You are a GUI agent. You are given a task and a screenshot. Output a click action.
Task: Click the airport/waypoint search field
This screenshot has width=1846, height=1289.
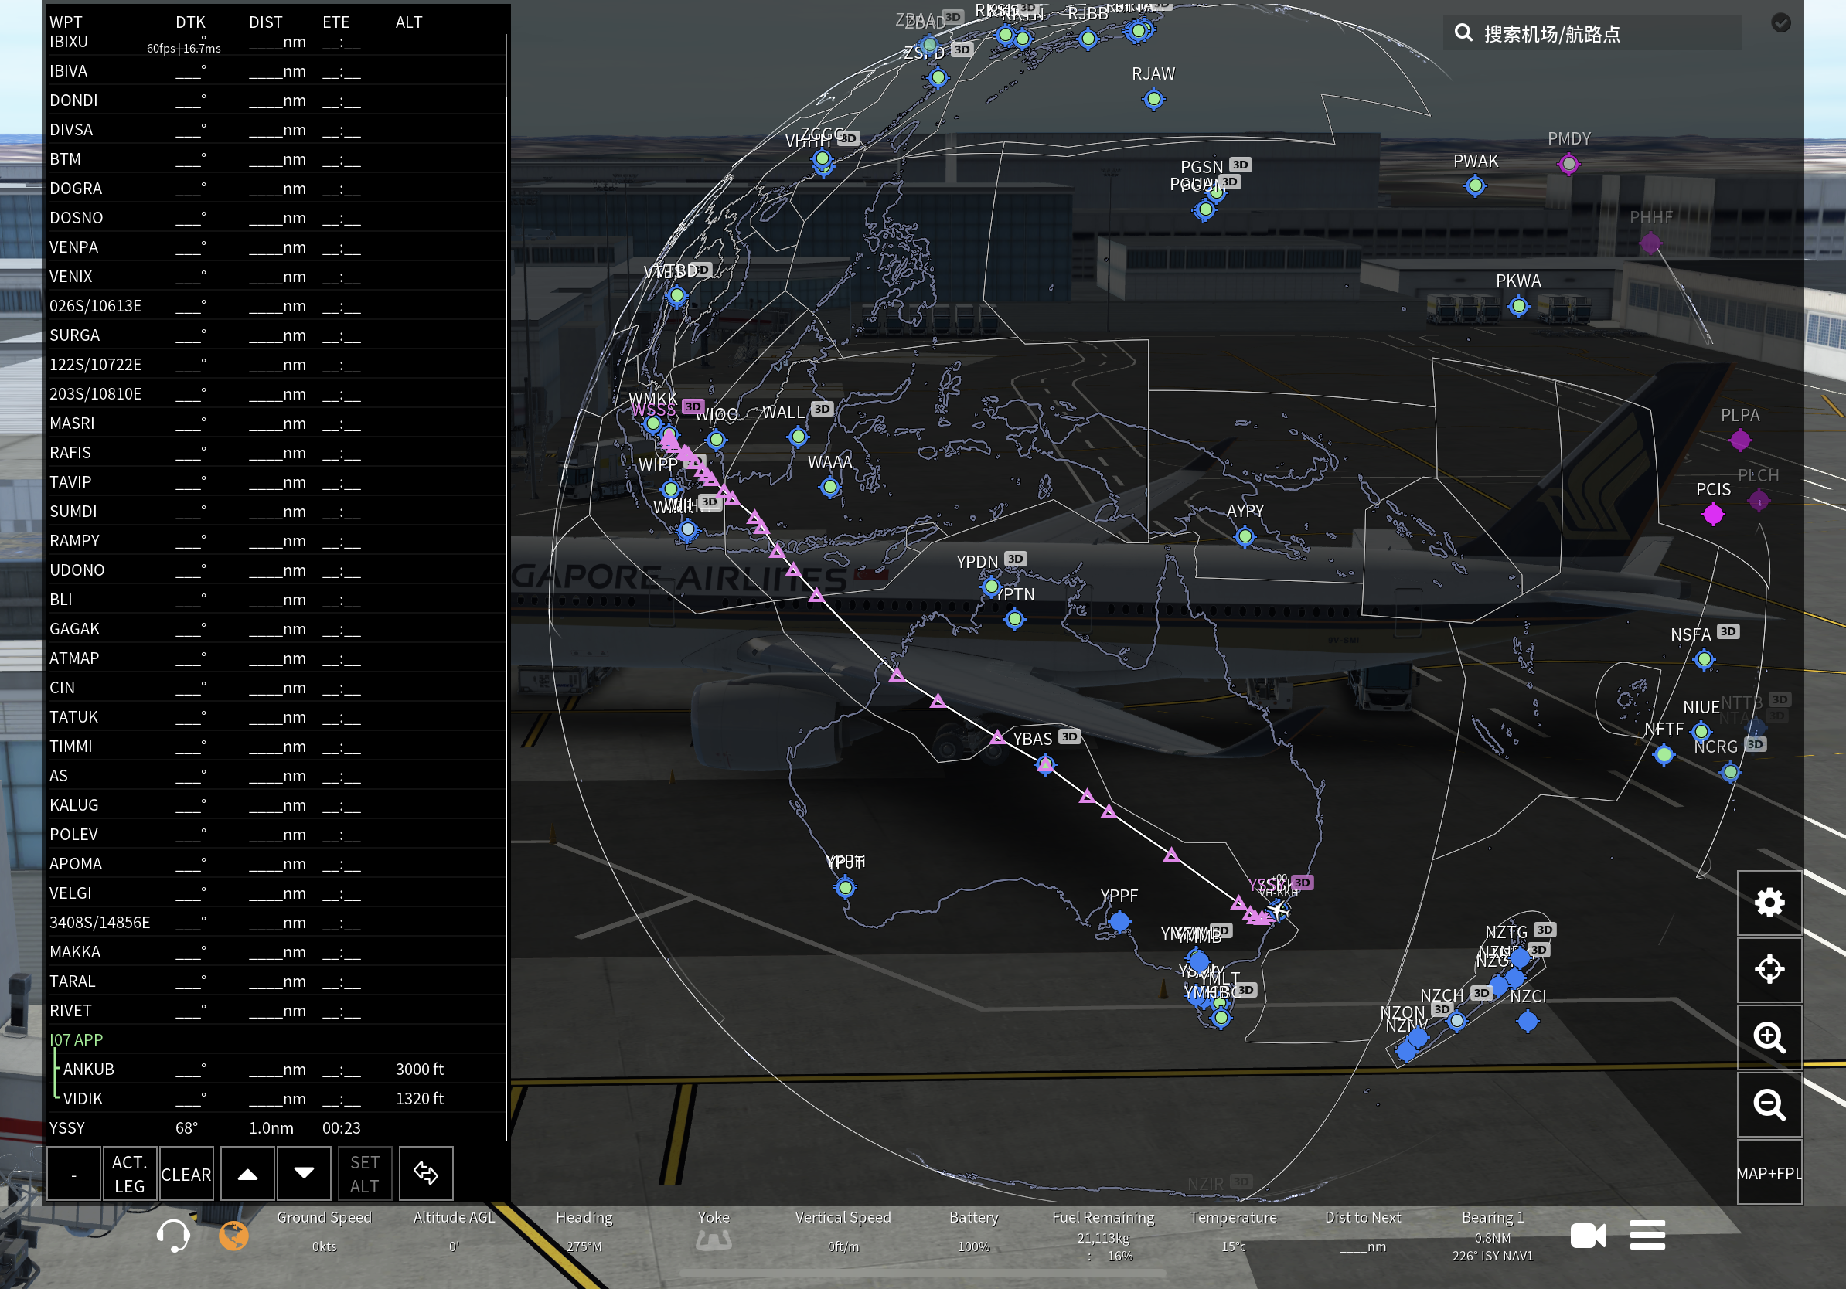tap(1592, 34)
